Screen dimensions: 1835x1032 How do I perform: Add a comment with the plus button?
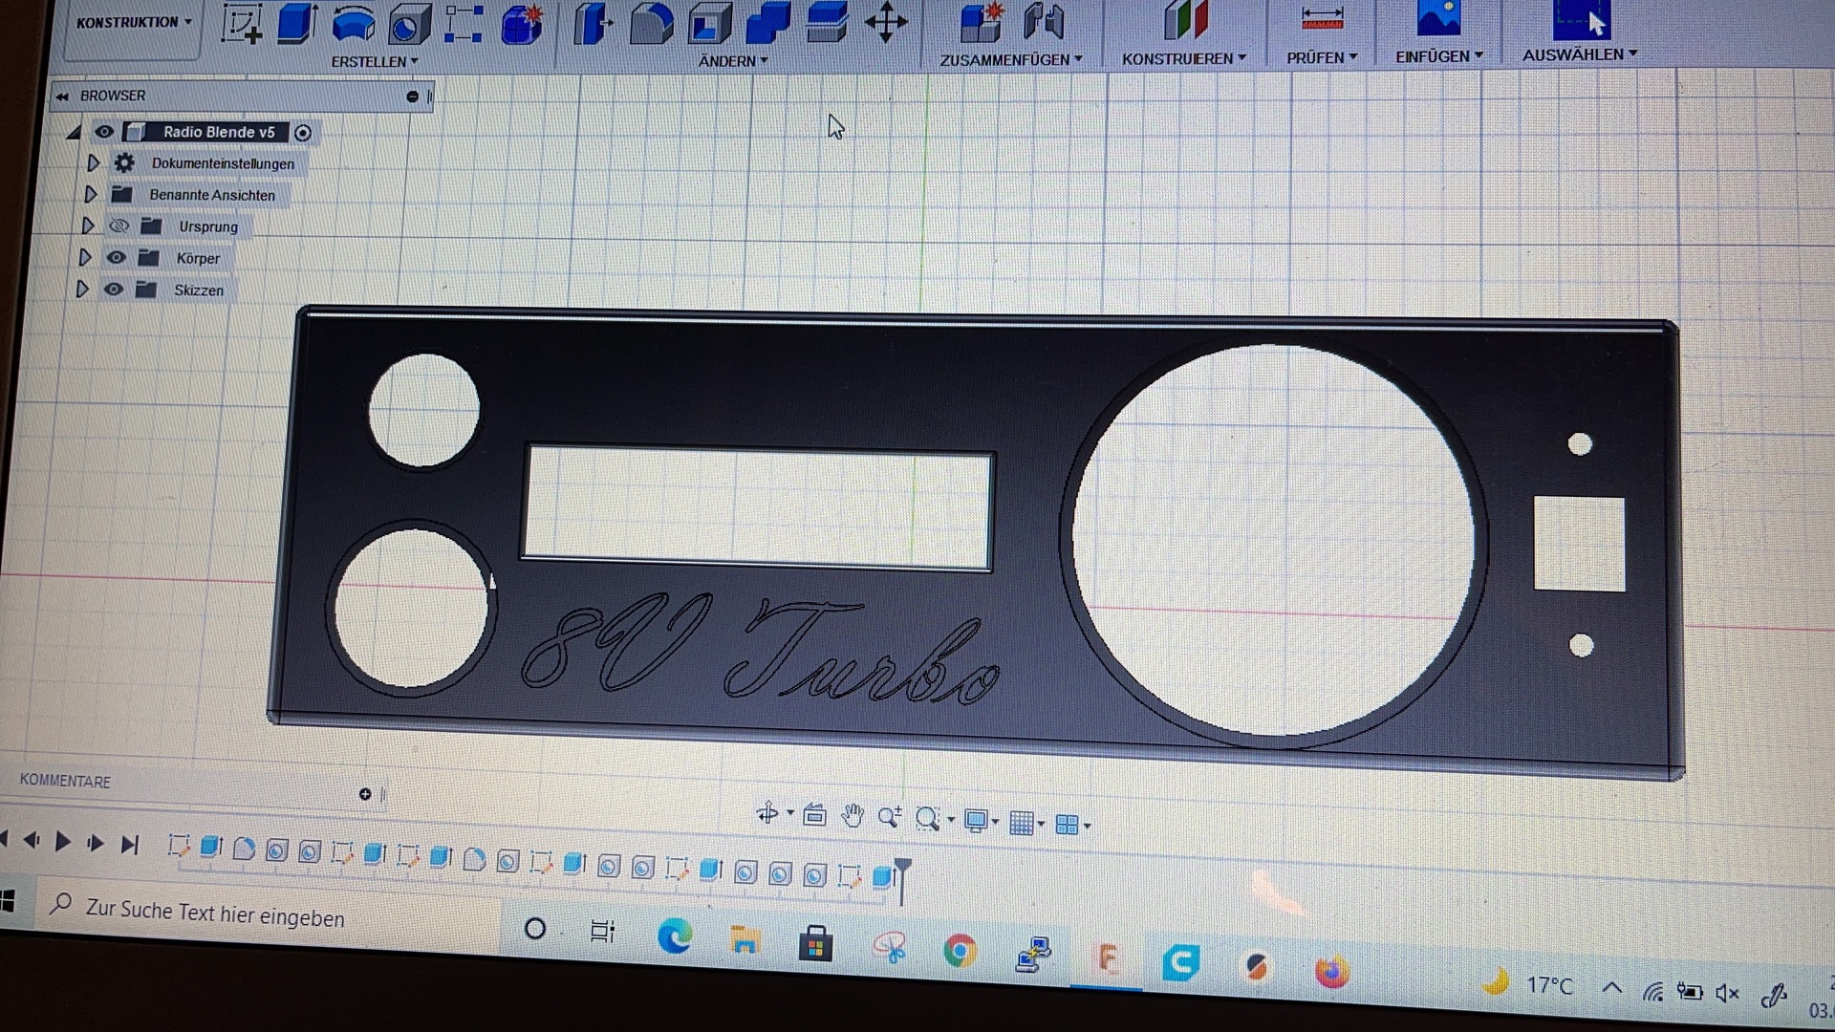365,794
